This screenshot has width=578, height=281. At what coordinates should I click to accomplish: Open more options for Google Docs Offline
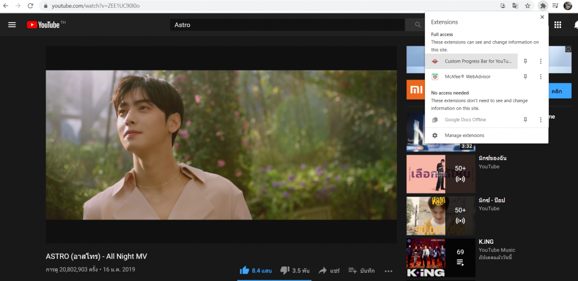pyautogui.click(x=541, y=120)
